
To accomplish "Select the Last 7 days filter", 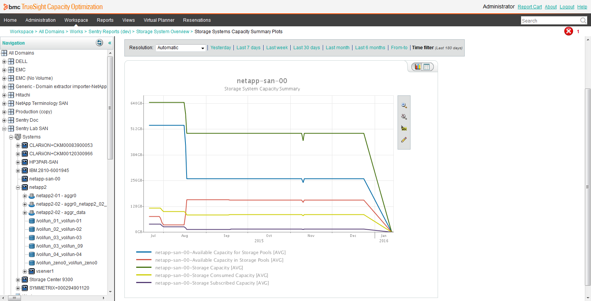I will [248, 48].
